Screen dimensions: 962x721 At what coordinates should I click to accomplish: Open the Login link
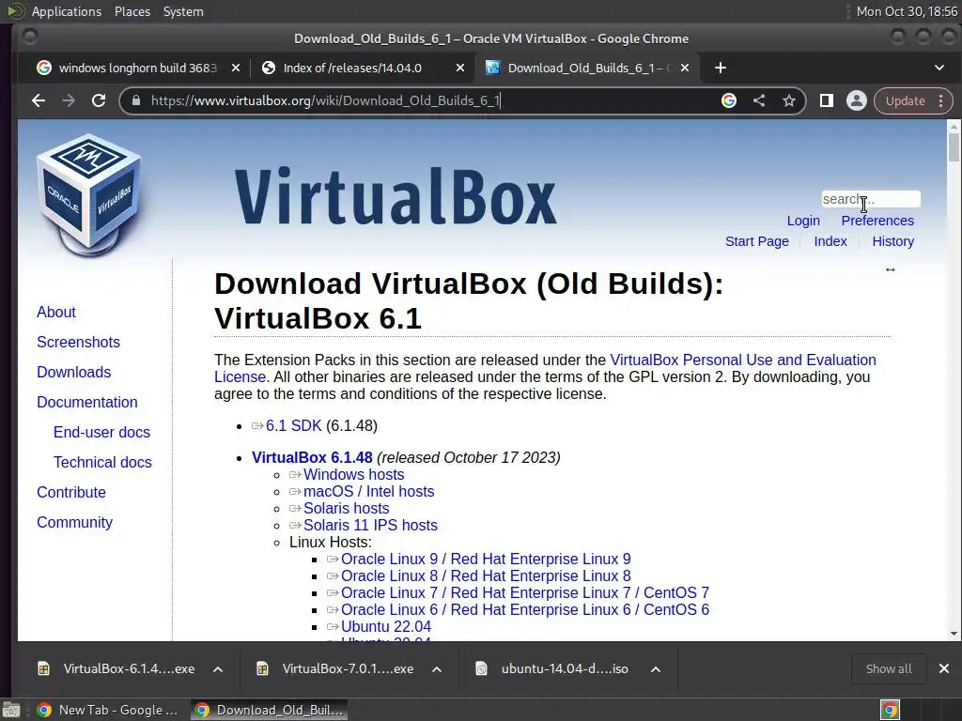[803, 221]
